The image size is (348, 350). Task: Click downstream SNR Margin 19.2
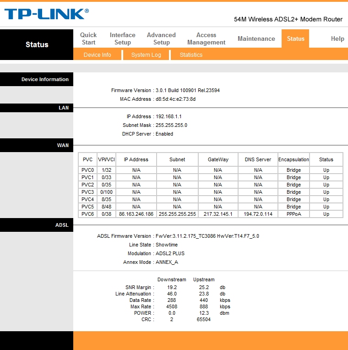click(x=172, y=288)
